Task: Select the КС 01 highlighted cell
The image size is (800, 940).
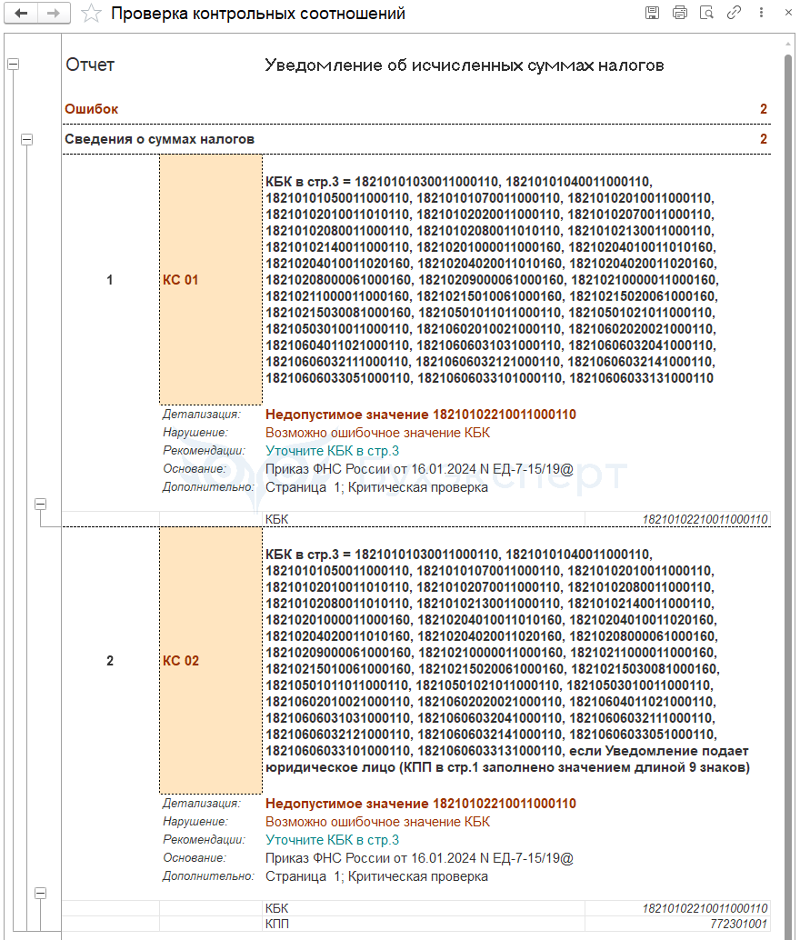Action: pyautogui.click(x=211, y=280)
